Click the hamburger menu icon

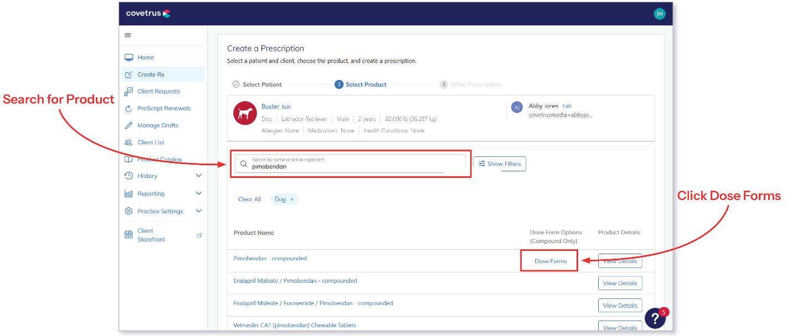(x=128, y=35)
